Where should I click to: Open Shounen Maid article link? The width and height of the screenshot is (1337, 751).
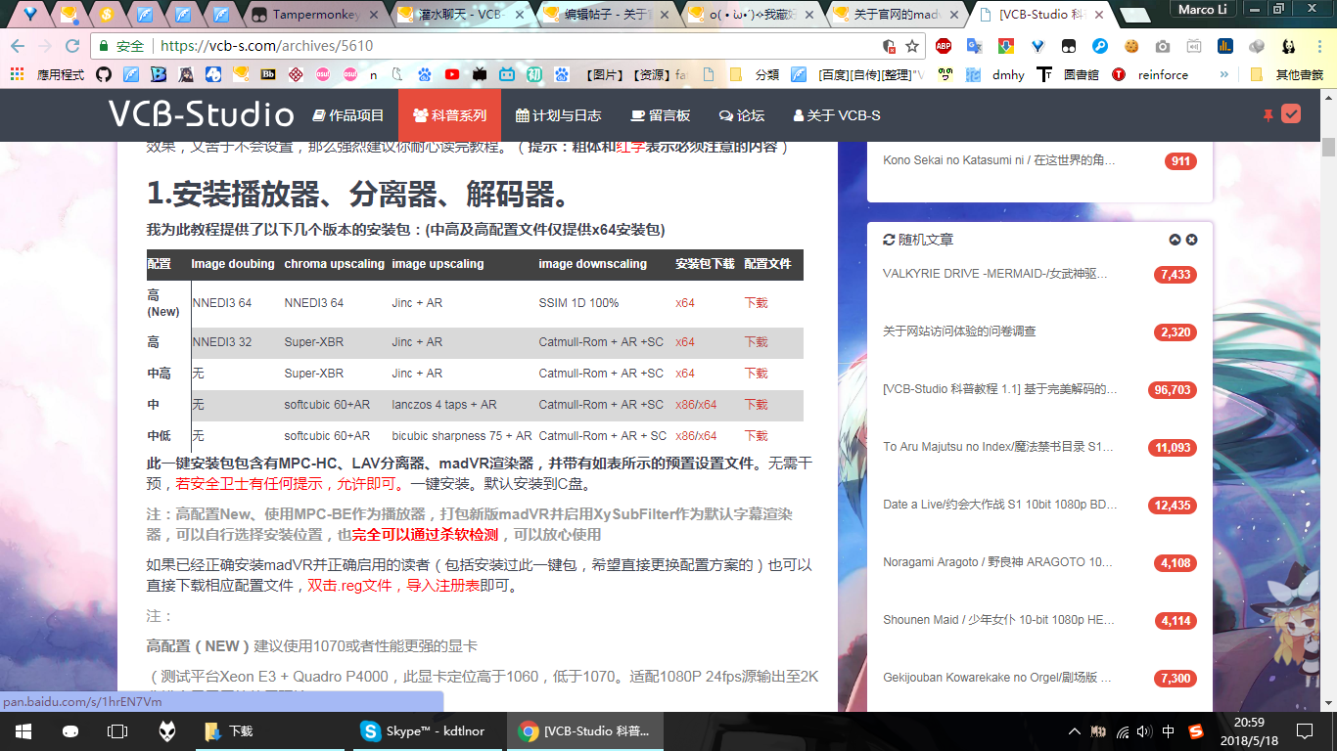tap(997, 620)
